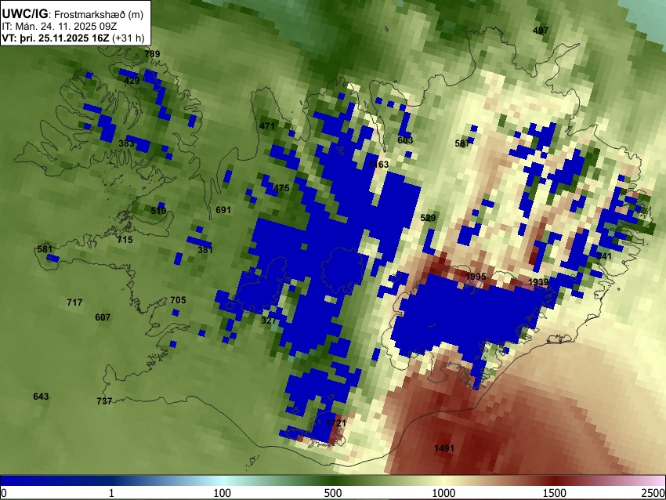
Task: Click the colour scale label 100
Action: point(222,493)
